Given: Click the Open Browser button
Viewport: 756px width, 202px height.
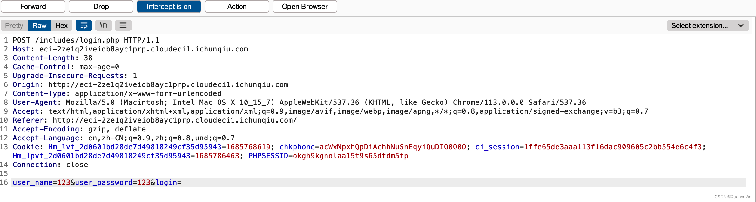Looking at the screenshot, I should coord(305,6).
